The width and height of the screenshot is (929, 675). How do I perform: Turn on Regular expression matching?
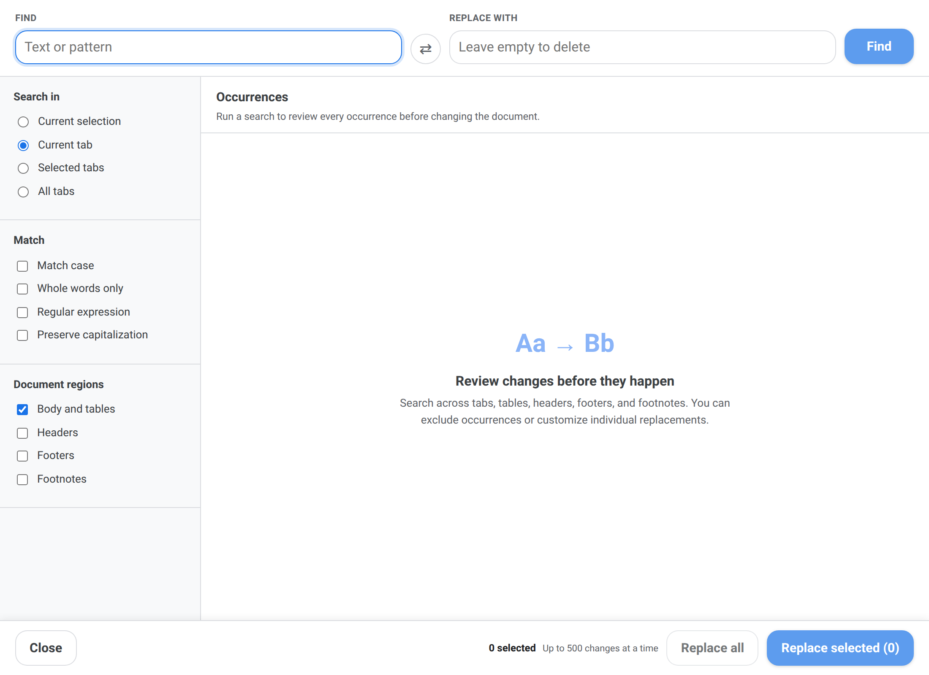(x=22, y=313)
